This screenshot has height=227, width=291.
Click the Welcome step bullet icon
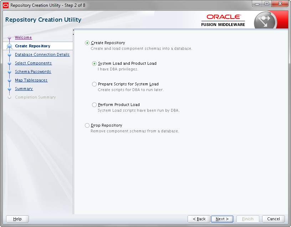point(10,38)
